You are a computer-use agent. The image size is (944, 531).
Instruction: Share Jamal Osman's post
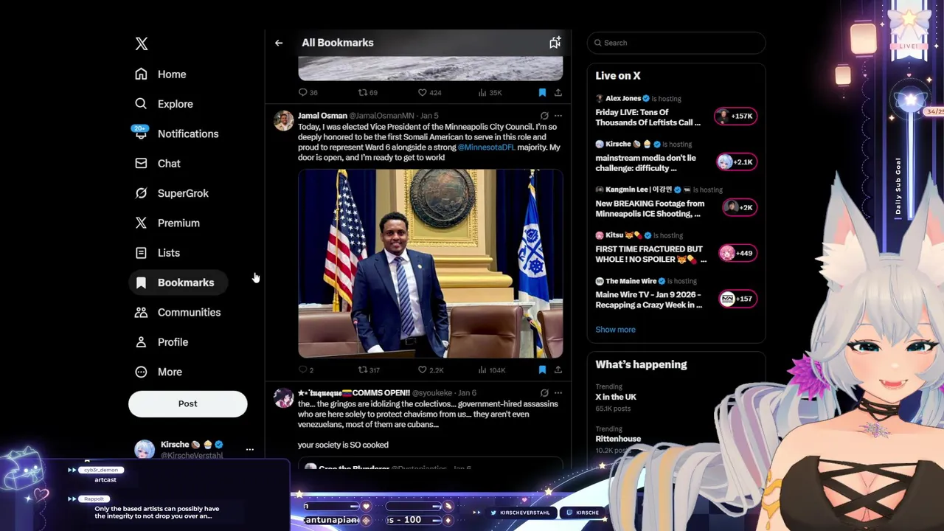point(558,370)
